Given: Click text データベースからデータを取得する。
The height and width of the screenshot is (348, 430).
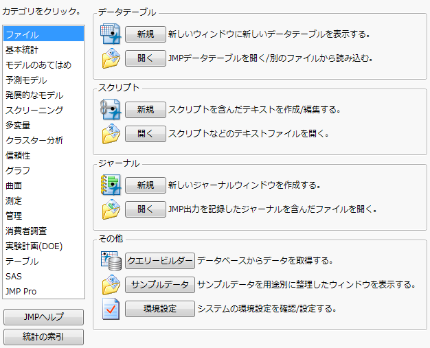Looking at the screenshot, I should 265,261.
